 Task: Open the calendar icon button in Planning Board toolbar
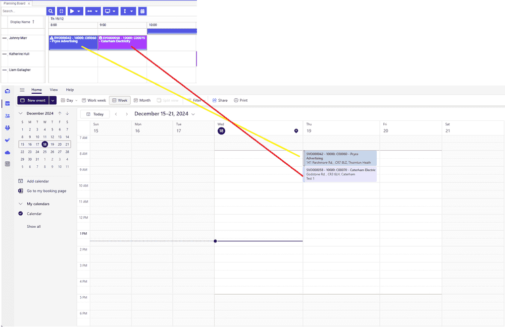pos(142,11)
